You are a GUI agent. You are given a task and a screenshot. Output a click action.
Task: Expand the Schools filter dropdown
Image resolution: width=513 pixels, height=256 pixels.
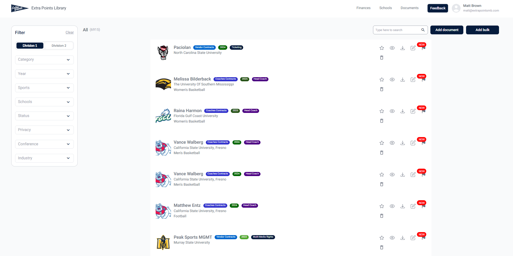click(x=44, y=102)
